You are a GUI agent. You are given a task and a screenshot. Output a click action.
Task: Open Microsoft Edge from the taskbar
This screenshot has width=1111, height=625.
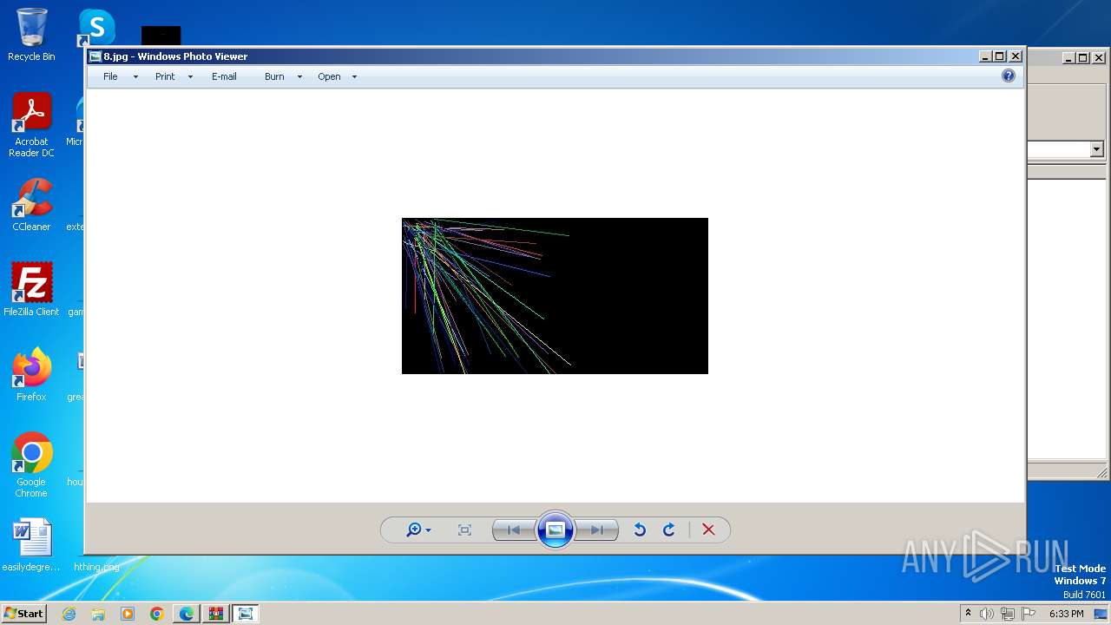tap(187, 614)
